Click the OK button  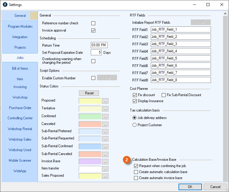tap(190, 187)
